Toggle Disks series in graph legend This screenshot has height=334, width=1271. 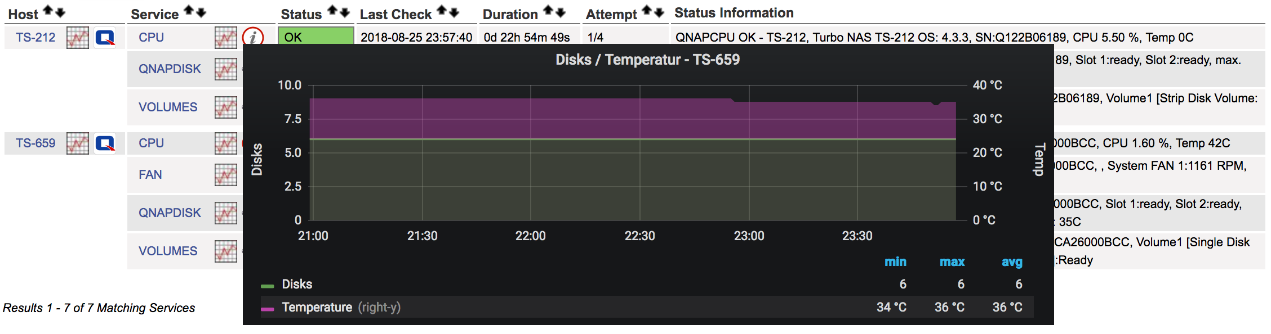(x=297, y=285)
